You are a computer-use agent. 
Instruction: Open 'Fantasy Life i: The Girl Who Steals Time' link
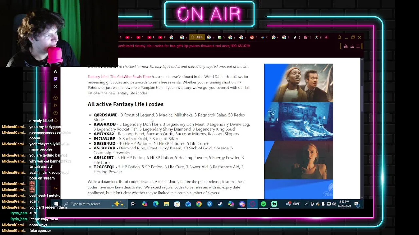[119, 77]
